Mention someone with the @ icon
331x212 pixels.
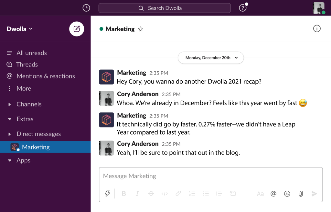pos(273,194)
